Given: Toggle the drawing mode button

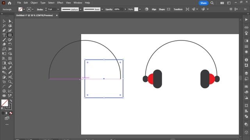Looking at the screenshot, I should (7, 118).
